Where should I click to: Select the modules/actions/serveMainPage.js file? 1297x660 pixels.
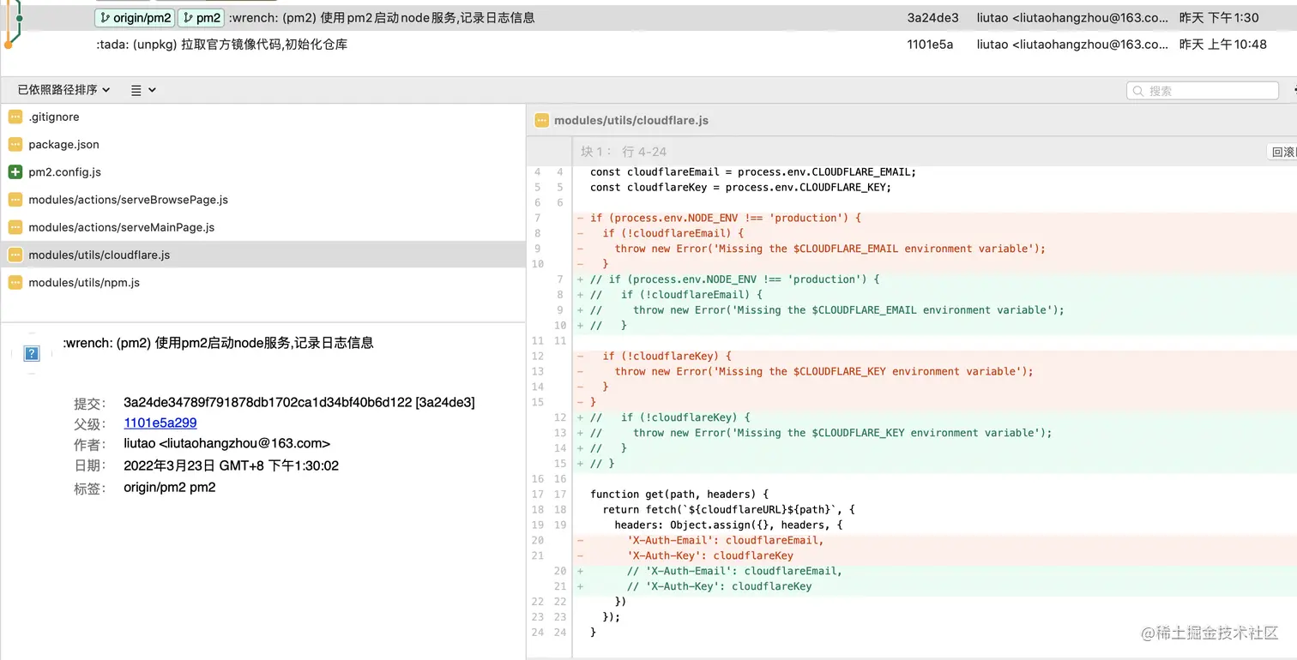coord(121,228)
